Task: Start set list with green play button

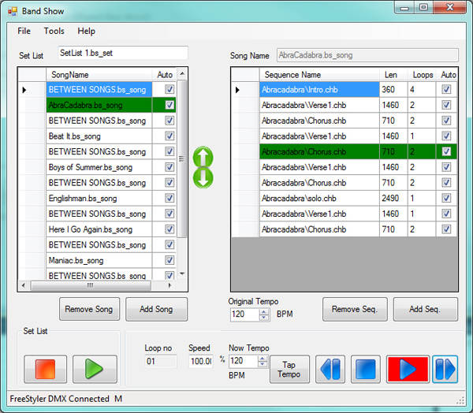Action: click(x=95, y=369)
